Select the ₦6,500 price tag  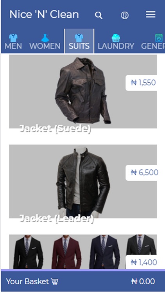pos(141,173)
